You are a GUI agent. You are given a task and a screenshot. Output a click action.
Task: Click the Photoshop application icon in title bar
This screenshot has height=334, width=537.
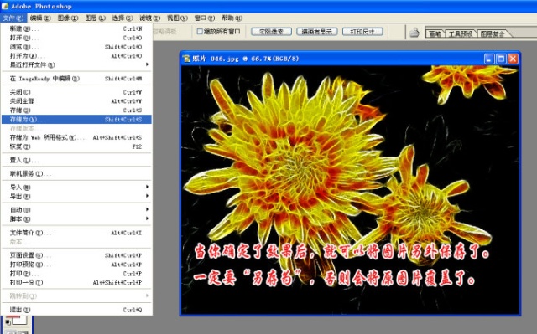[x=5, y=6]
